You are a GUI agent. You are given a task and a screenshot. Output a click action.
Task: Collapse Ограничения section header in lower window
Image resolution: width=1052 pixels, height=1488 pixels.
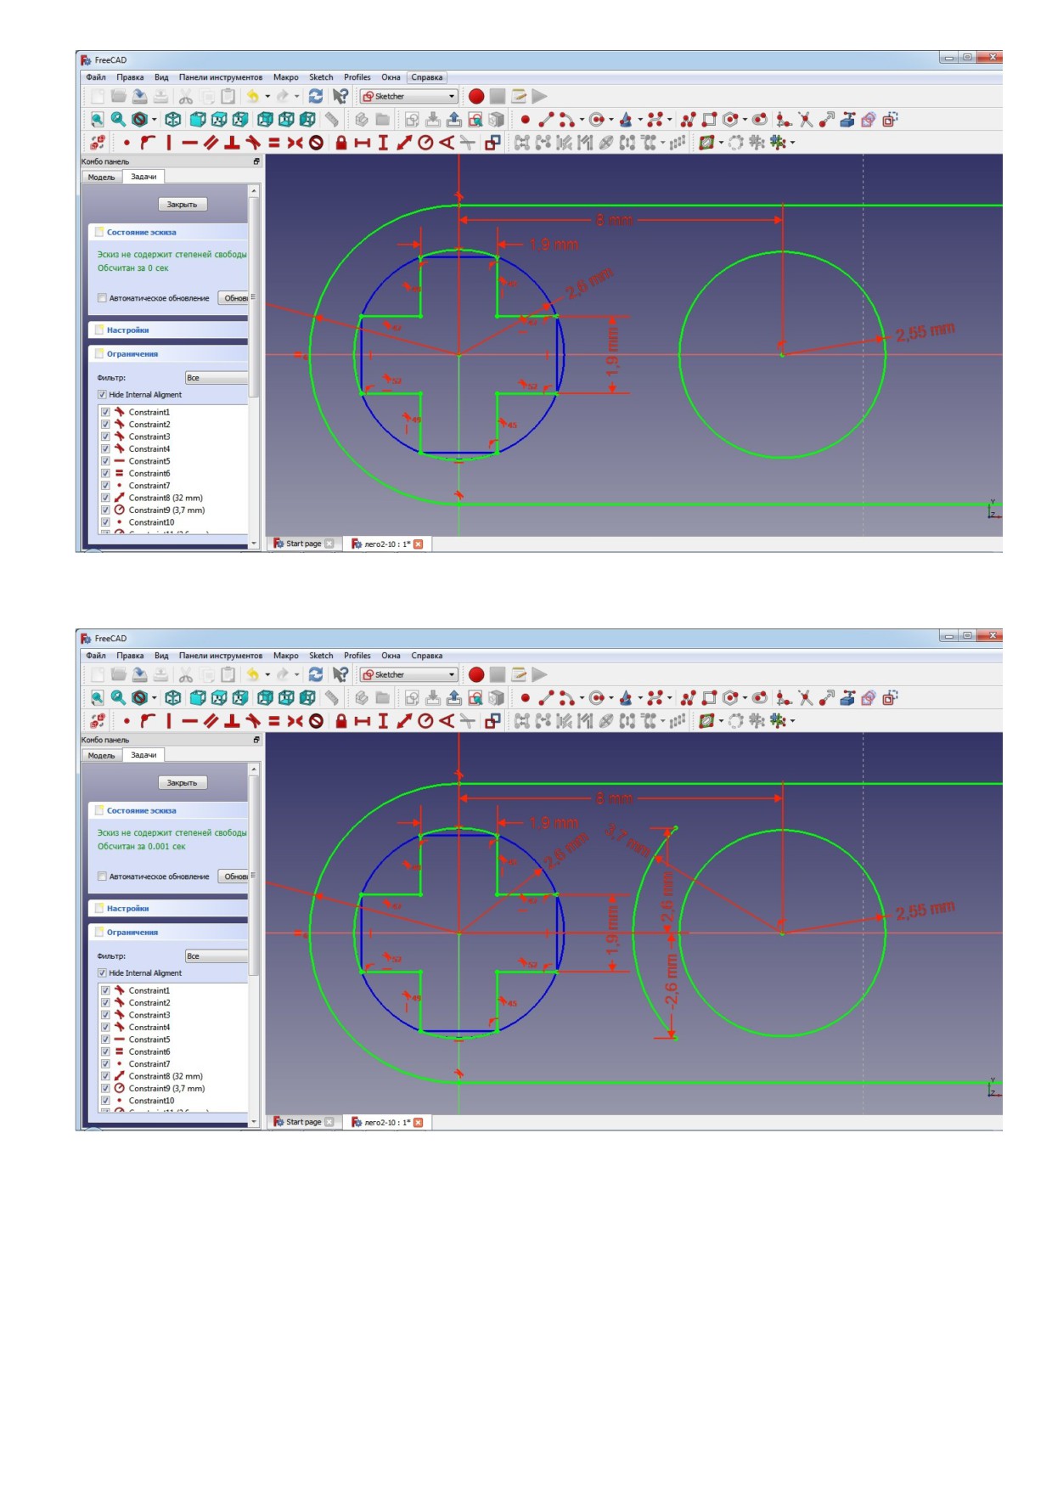[168, 932]
